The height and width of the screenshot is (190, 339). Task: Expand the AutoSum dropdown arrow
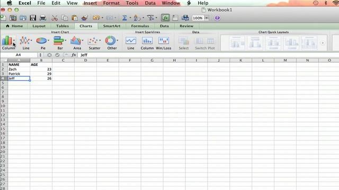pyautogui.click(x=130, y=18)
